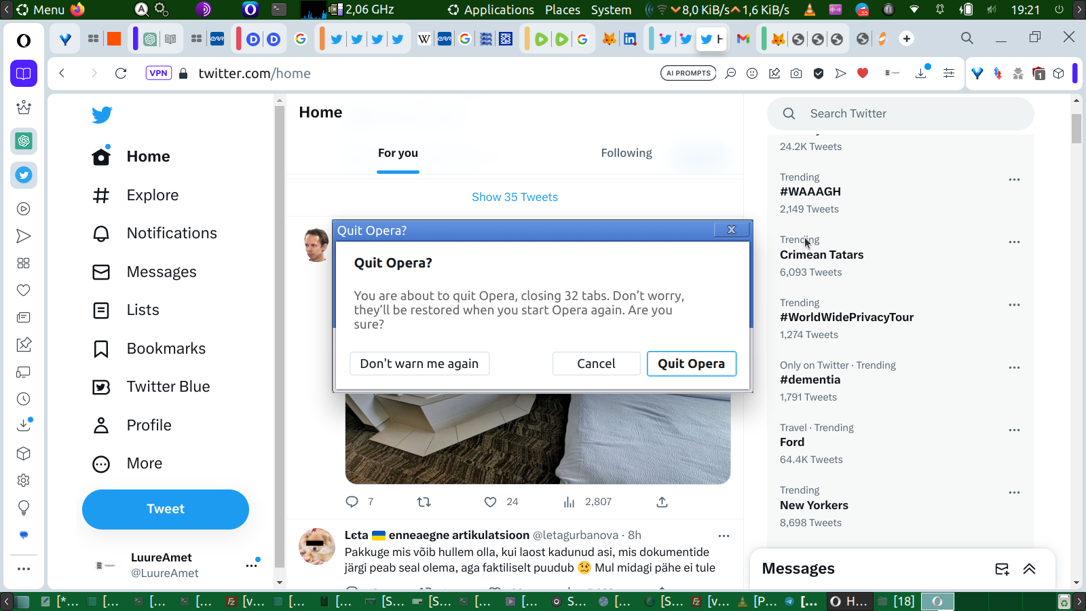Screen dimensions: 1086x611
Task: Click the snapshot camera icon in address bar
Action: pyautogui.click(x=796, y=73)
